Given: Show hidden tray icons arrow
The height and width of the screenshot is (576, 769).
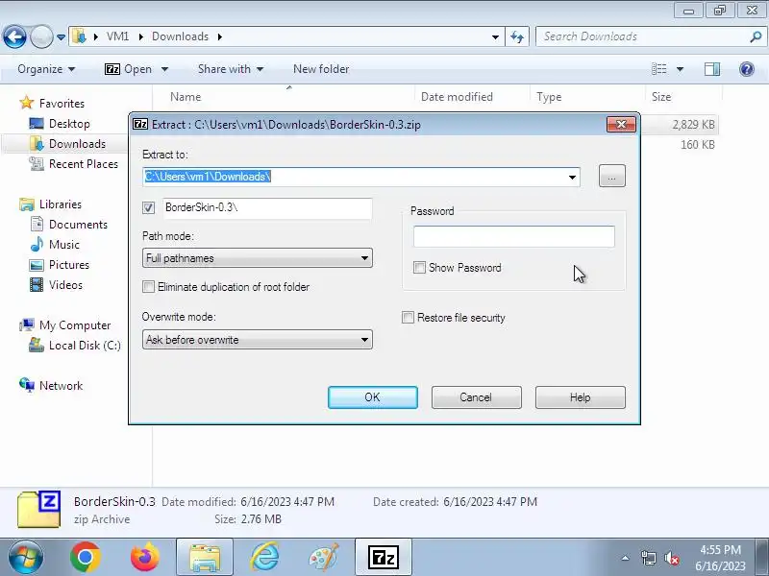Looking at the screenshot, I should pyautogui.click(x=626, y=558).
